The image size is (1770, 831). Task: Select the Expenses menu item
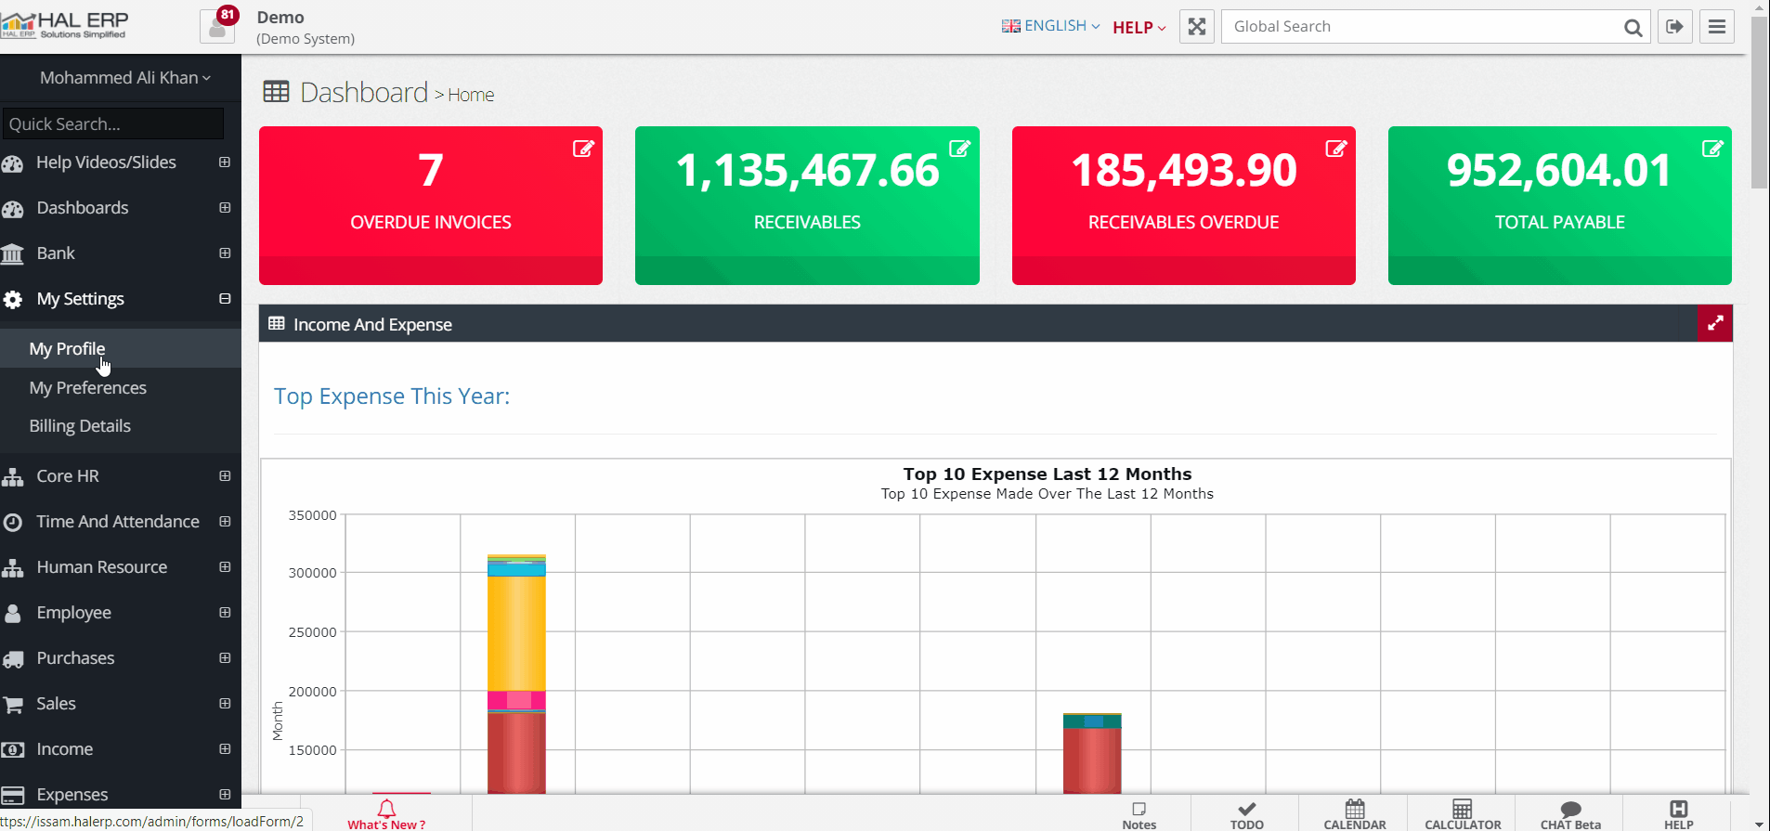(x=72, y=795)
